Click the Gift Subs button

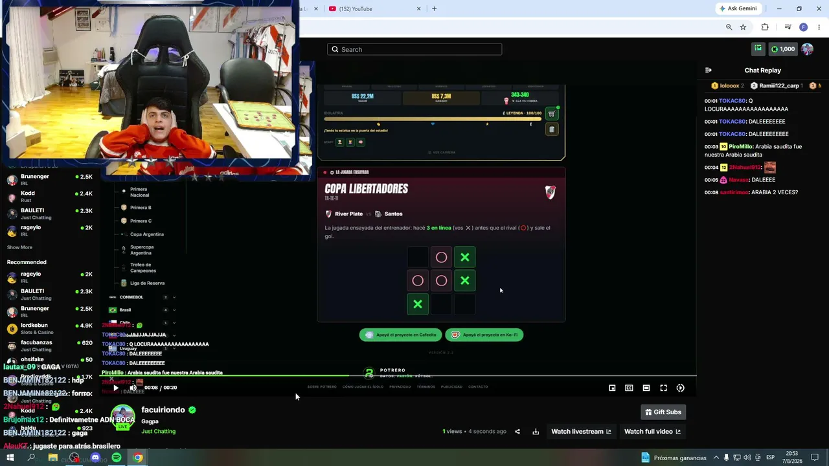663,412
